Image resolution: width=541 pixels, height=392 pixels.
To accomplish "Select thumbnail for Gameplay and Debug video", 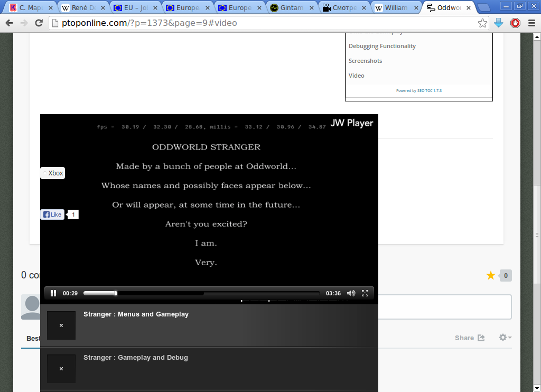I will [x=61, y=369].
